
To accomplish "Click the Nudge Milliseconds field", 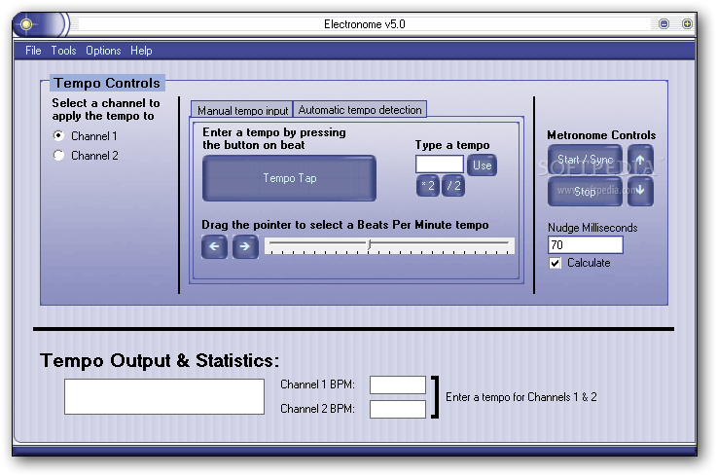I will pyautogui.click(x=586, y=245).
